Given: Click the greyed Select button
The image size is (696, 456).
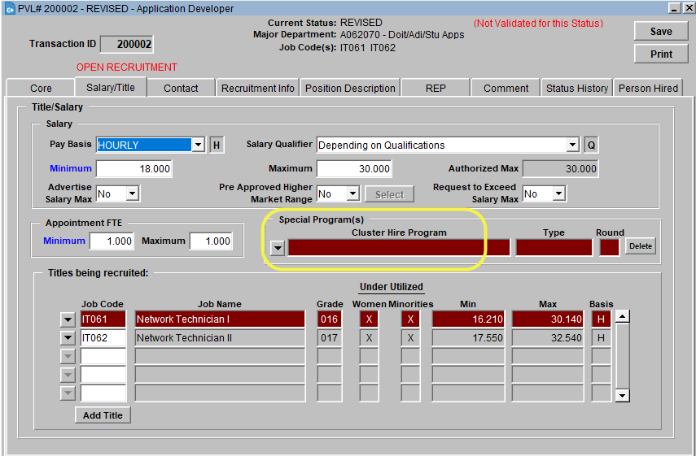Looking at the screenshot, I should (389, 194).
